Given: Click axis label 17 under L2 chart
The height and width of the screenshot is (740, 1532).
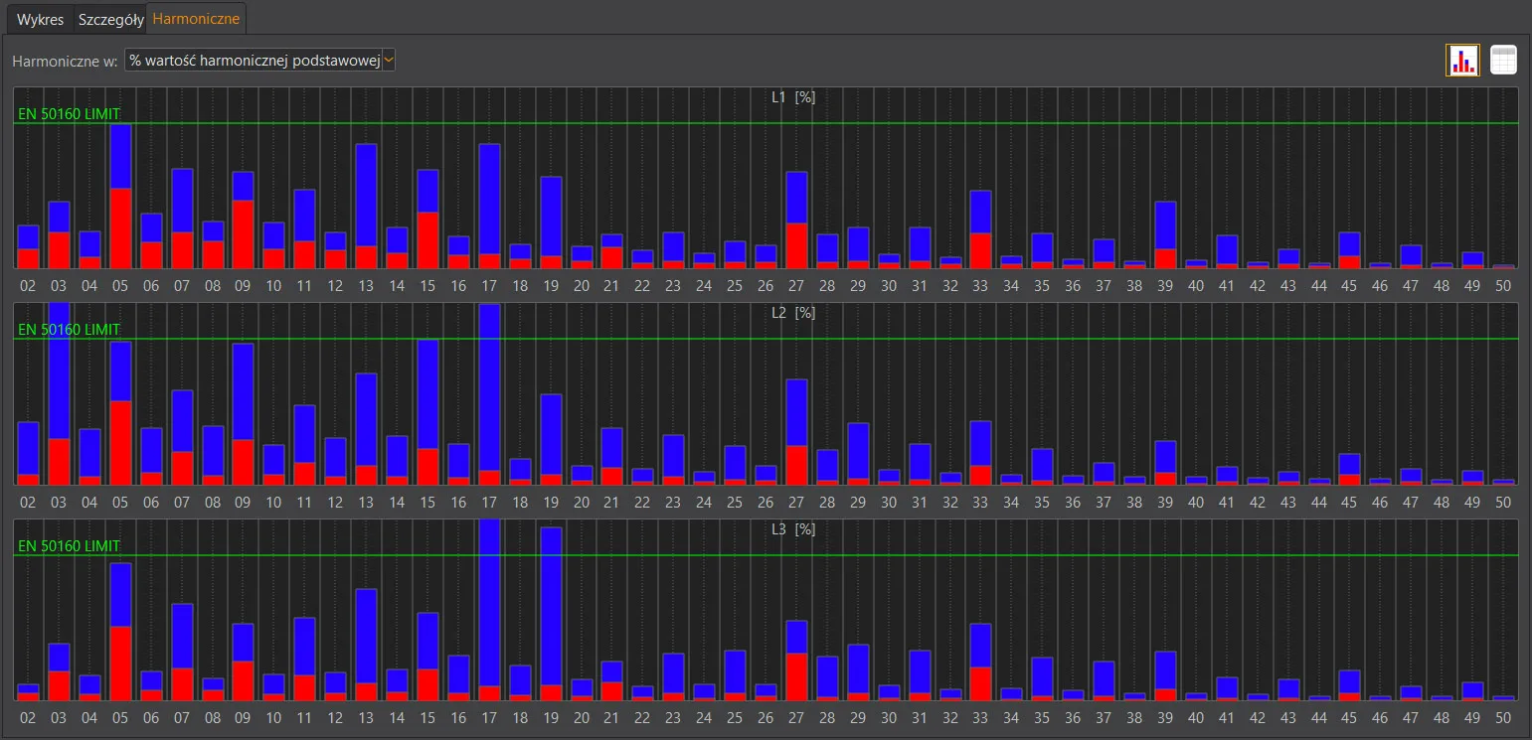Looking at the screenshot, I should pyautogui.click(x=490, y=502).
